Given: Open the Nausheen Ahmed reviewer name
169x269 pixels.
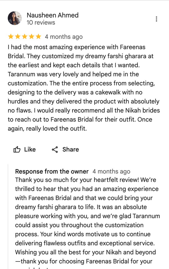Looking at the screenshot, I should [x=52, y=15].
